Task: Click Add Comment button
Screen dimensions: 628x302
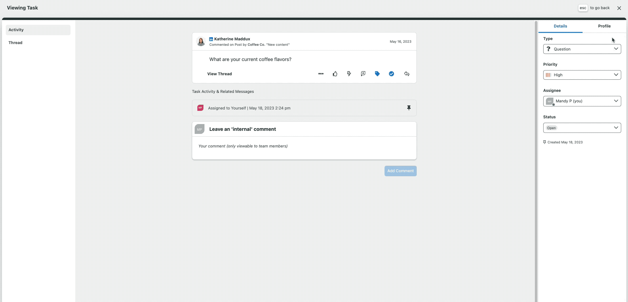Action: [x=400, y=171]
